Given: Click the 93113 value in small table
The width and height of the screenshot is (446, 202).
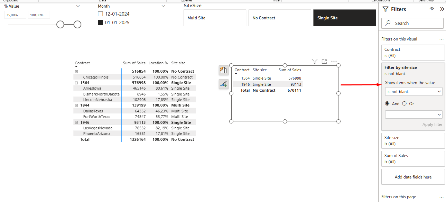Looking at the screenshot, I should point(296,84).
